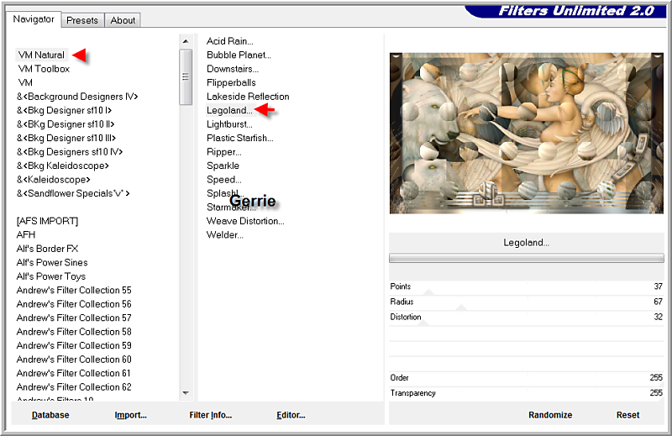The width and height of the screenshot is (672, 436).
Task: Choose the Legoland... filter
Action: (x=229, y=110)
